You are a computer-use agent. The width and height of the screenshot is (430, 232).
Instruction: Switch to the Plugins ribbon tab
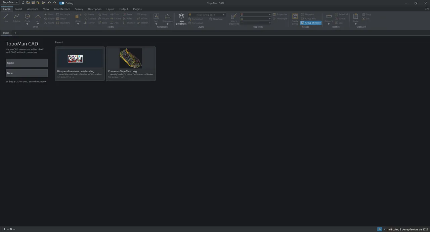(x=137, y=9)
